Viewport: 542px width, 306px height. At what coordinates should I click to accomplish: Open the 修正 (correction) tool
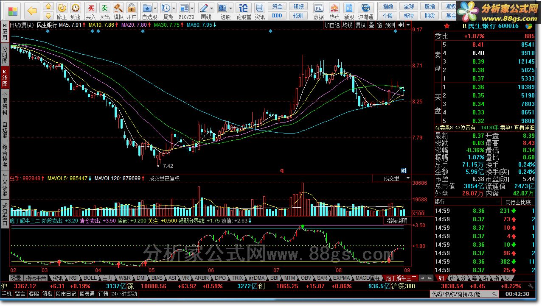tap(62, 11)
